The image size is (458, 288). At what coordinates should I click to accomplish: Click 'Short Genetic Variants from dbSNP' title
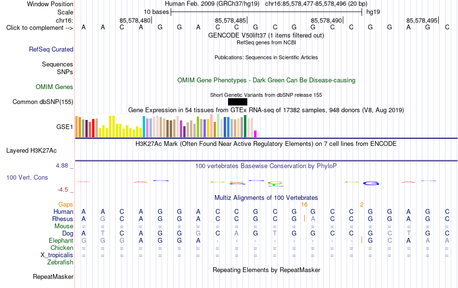pyautogui.click(x=266, y=95)
